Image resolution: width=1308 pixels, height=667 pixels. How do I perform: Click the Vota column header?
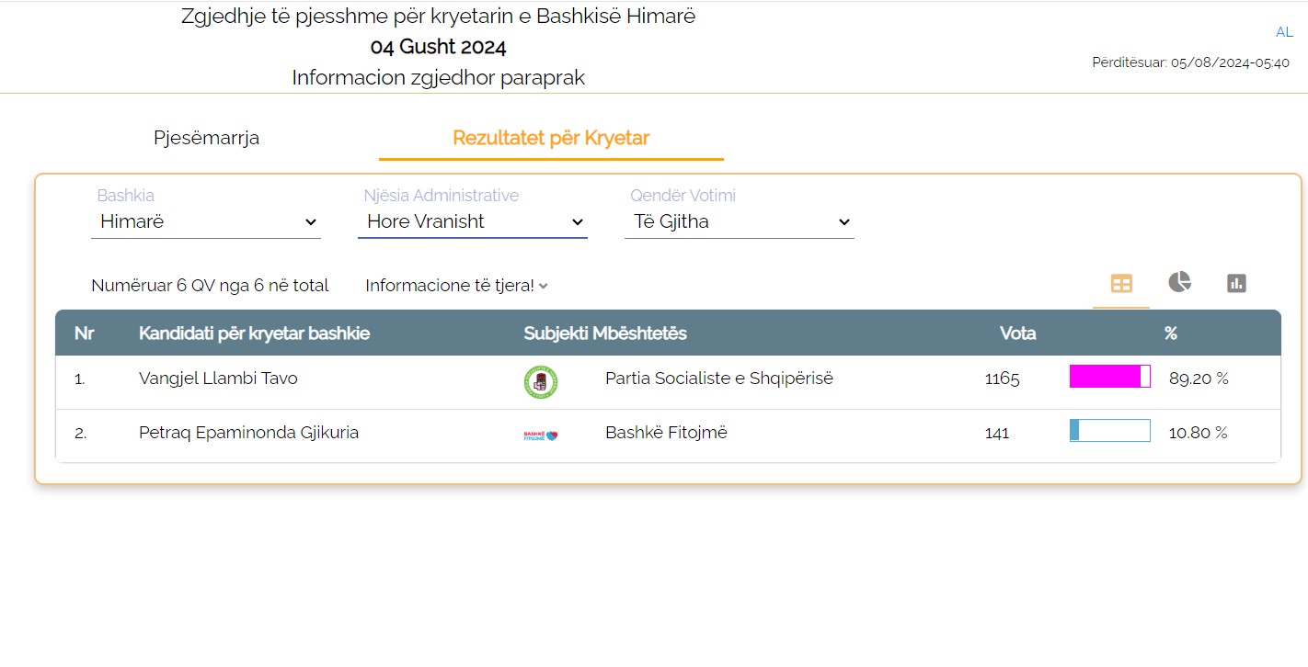coord(1017,333)
